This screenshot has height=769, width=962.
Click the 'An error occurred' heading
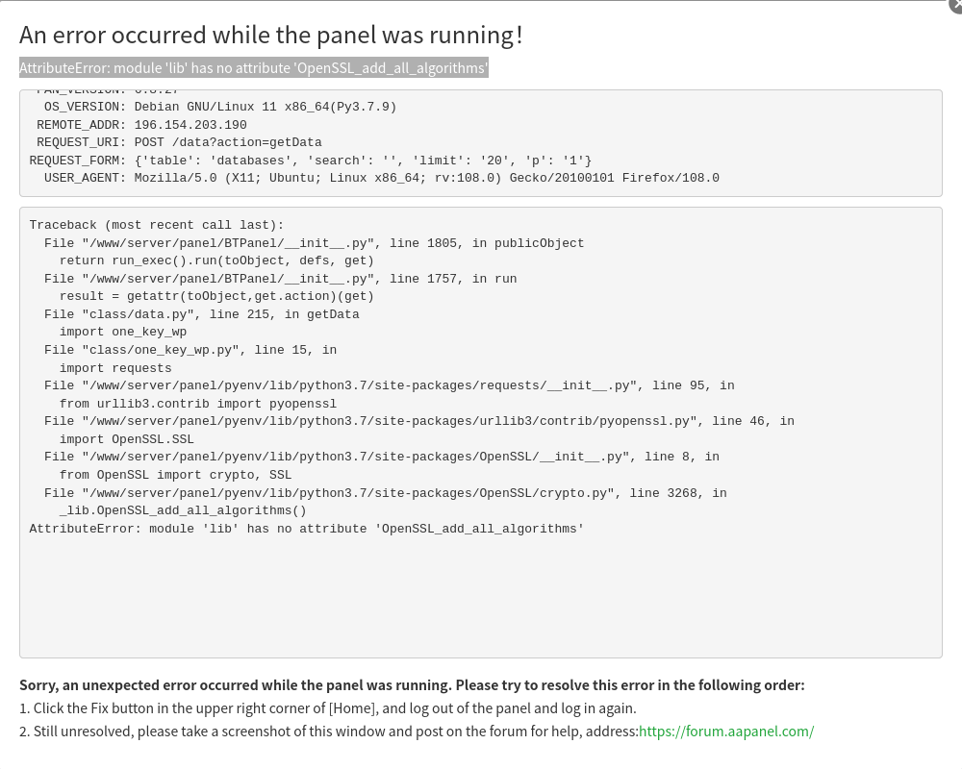271,35
